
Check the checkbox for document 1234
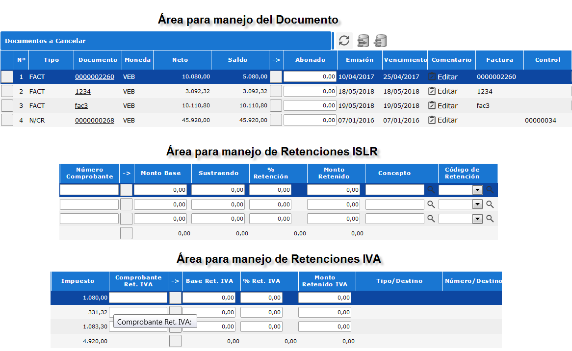point(7,91)
